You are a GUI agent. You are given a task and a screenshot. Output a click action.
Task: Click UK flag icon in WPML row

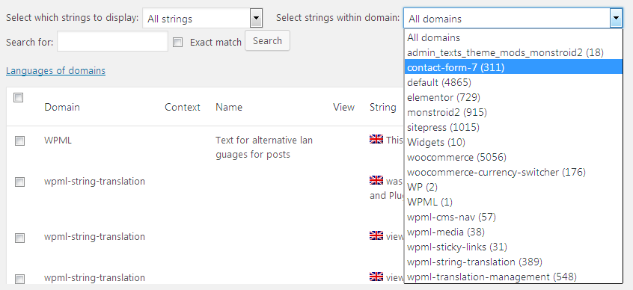click(376, 139)
